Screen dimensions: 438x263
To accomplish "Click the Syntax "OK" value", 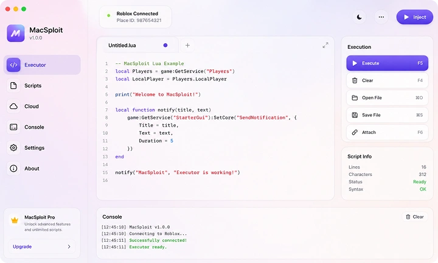I will pyautogui.click(x=423, y=189).
